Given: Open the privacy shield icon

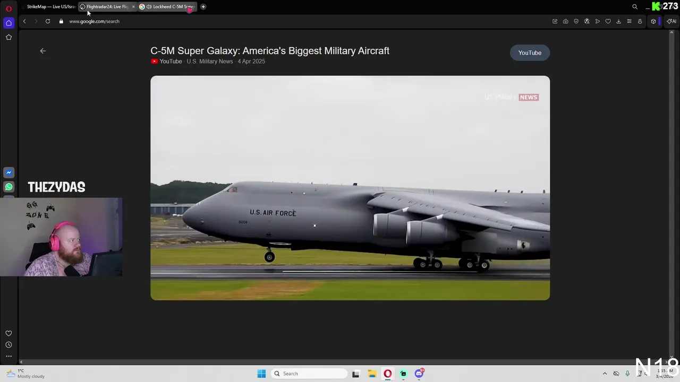Looking at the screenshot, I should 576,21.
